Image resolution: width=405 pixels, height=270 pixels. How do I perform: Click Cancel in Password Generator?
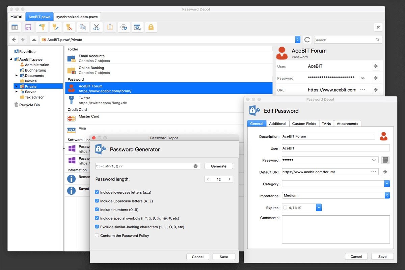click(x=198, y=257)
